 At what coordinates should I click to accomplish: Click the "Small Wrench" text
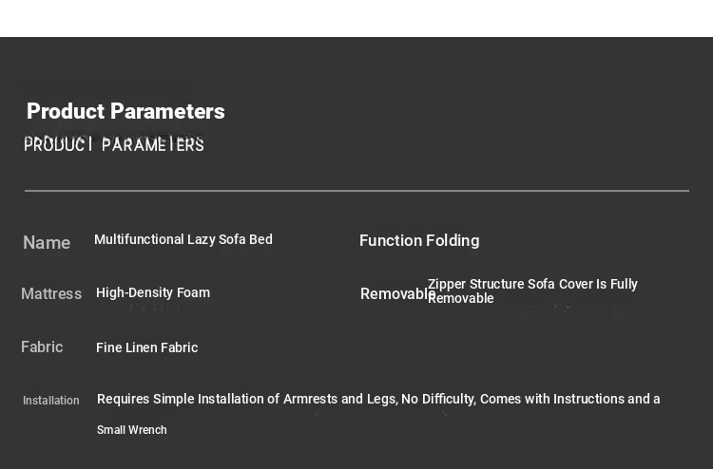132,430
